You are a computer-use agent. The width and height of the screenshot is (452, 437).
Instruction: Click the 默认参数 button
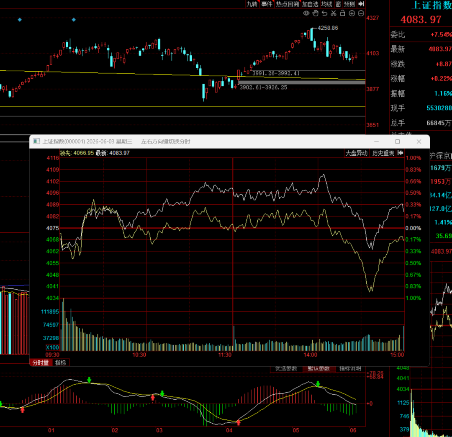pyautogui.click(x=318, y=369)
